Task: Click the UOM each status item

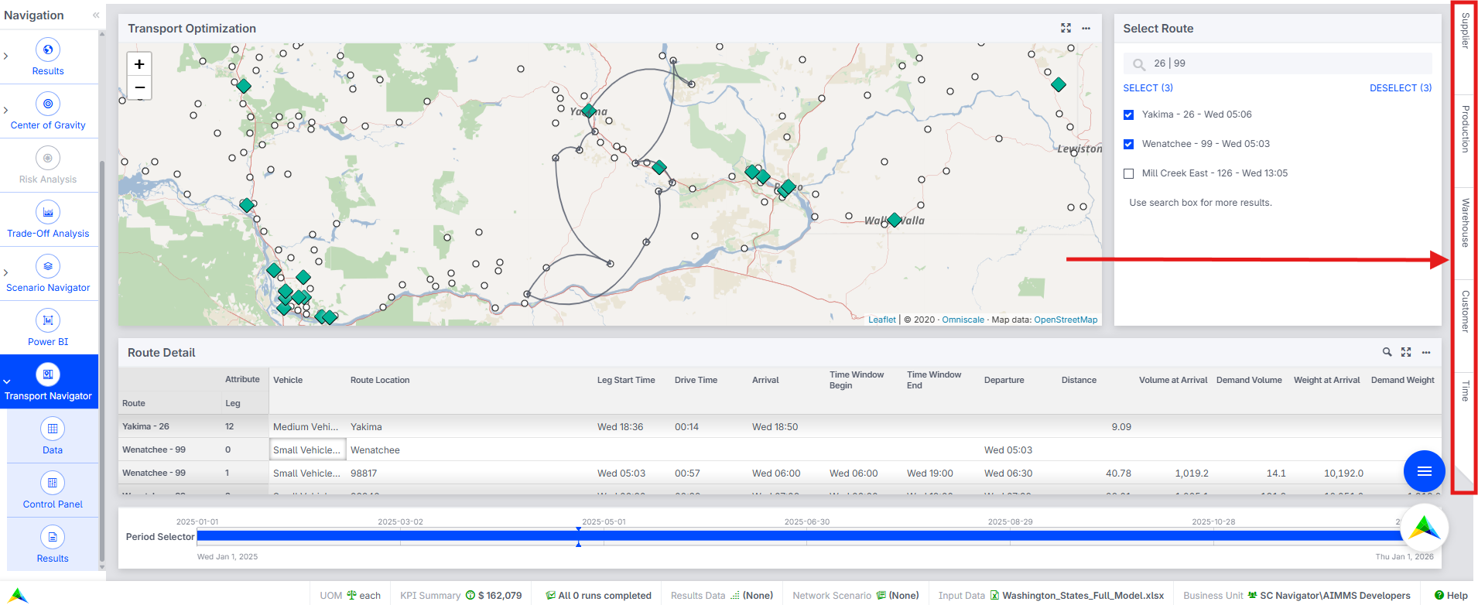Action: click(x=350, y=595)
